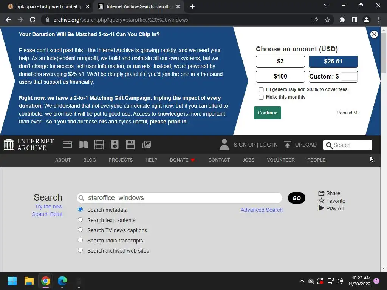Dismiss the donation banner with the X icon
This screenshot has width=387, height=290.
pos(374,34)
